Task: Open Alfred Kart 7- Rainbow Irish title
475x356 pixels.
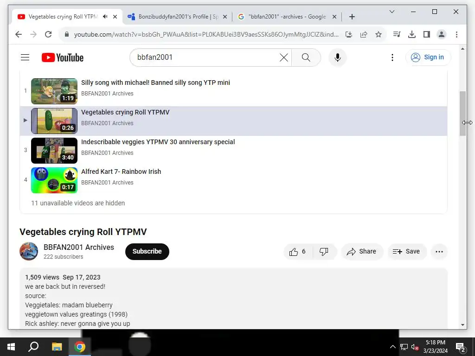Action: click(121, 172)
